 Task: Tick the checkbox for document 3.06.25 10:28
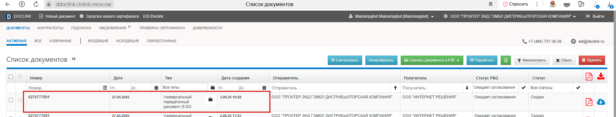pyautogui.click(x=11, y=100)
